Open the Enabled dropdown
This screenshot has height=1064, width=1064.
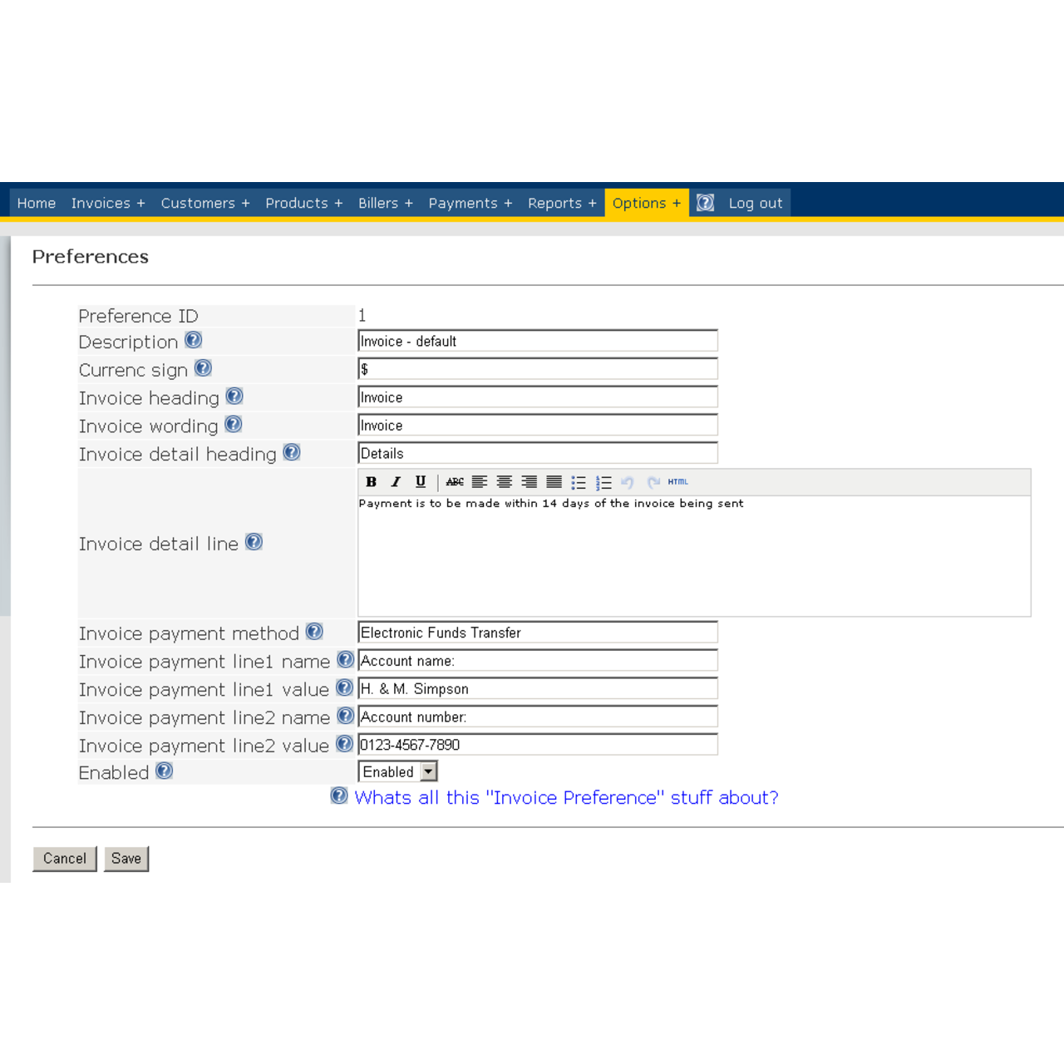428,772
